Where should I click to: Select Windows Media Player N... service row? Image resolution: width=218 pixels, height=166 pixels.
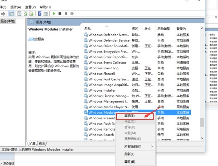pos(137,107)
